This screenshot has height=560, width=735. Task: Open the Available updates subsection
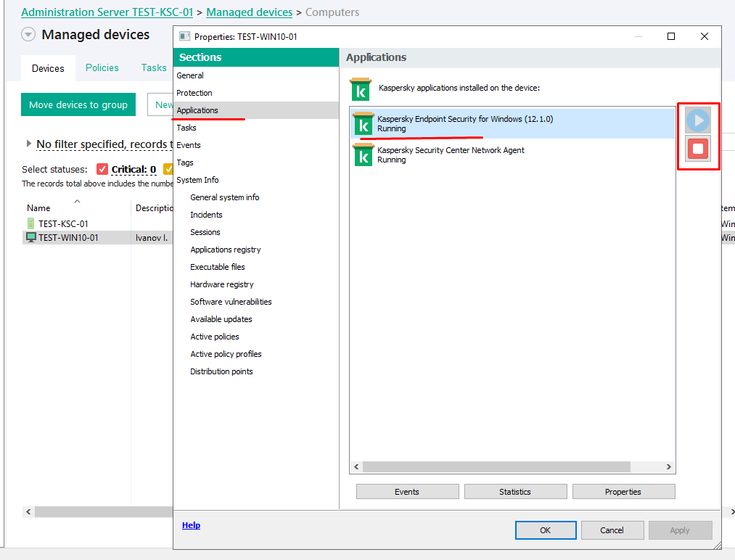point(221,319)
